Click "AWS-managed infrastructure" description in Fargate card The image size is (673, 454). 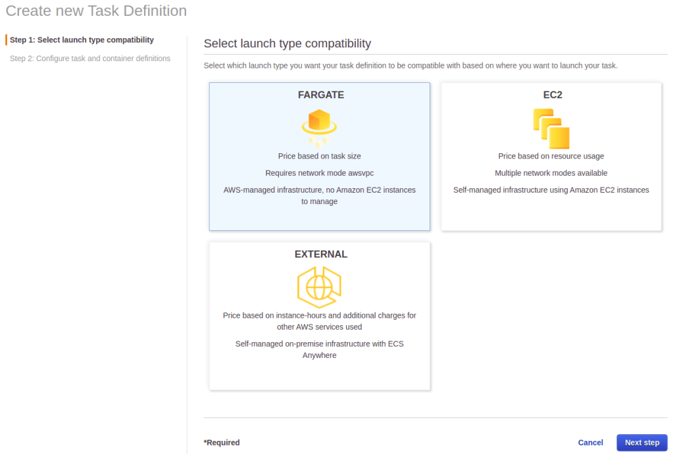[319, 195]
